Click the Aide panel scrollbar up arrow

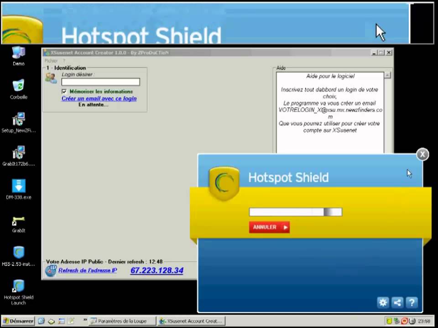coord(387,75)
